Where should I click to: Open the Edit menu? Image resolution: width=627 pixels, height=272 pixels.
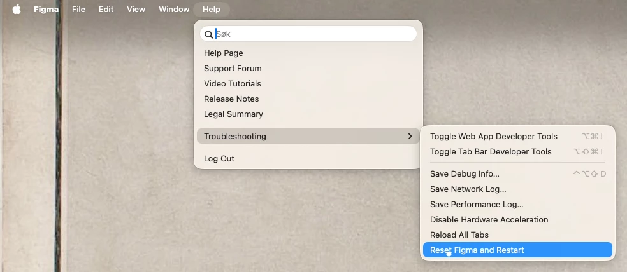(106, 9)
